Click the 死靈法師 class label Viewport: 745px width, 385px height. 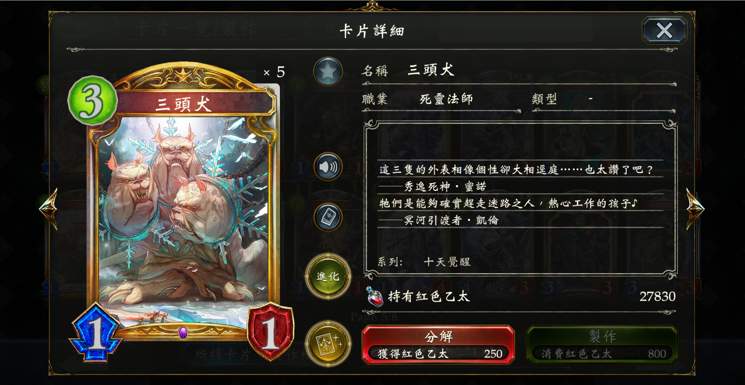click(x=446, y=99)
